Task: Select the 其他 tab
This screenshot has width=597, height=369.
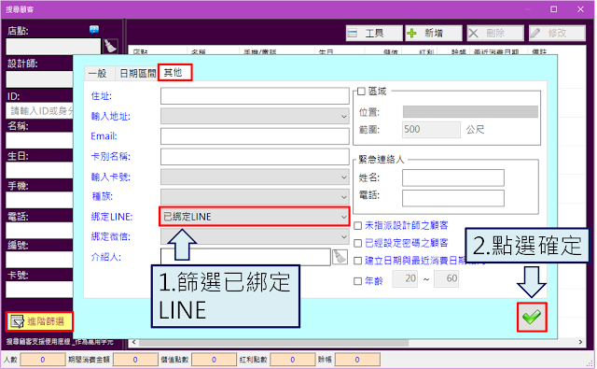Action: click(174, 73)
